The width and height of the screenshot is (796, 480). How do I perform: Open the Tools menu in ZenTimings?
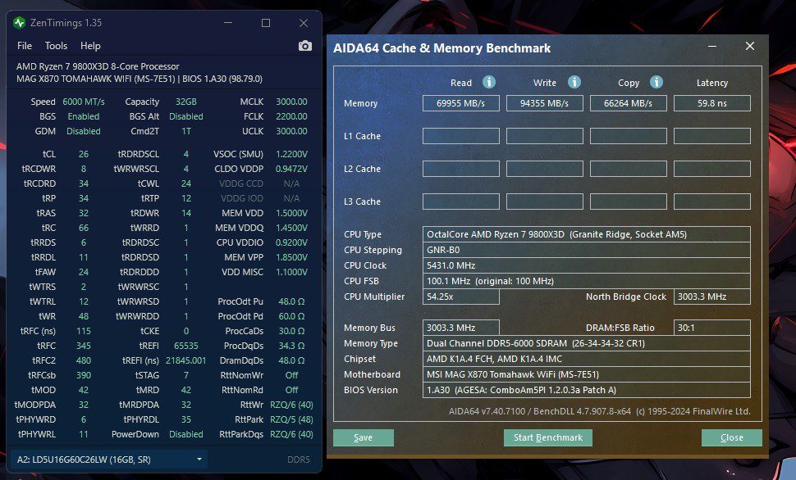56,46
